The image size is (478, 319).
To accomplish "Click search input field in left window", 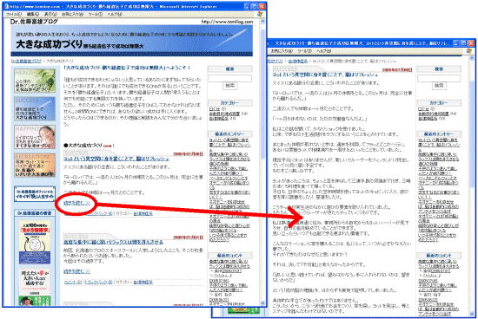I will (x=229, y=79).
